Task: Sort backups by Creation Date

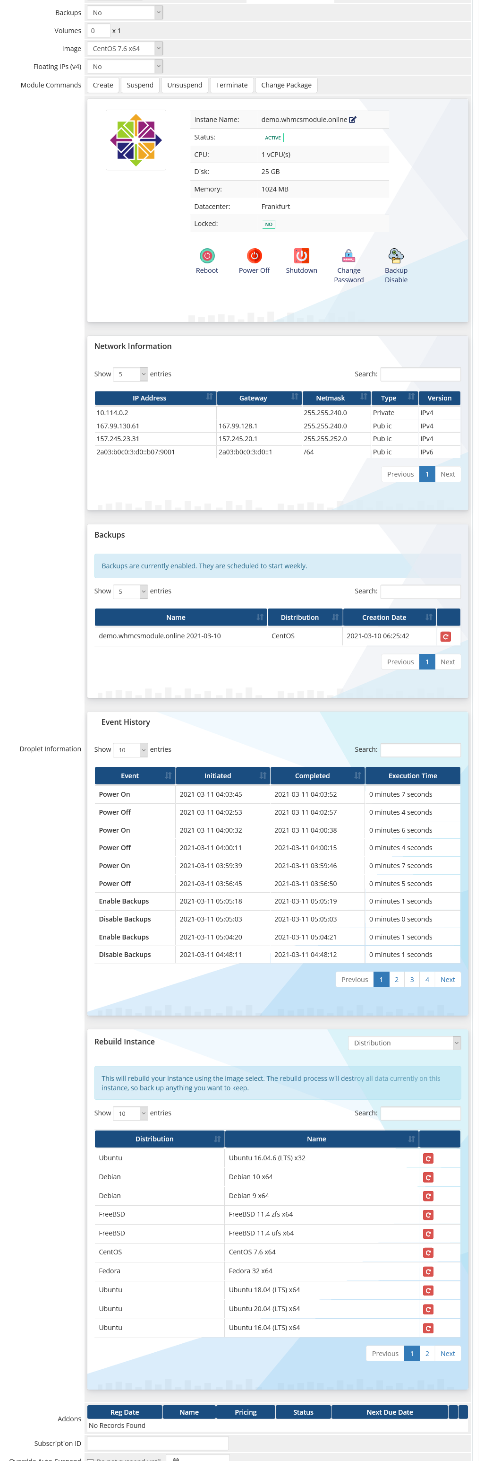Action: pos(390,617)
